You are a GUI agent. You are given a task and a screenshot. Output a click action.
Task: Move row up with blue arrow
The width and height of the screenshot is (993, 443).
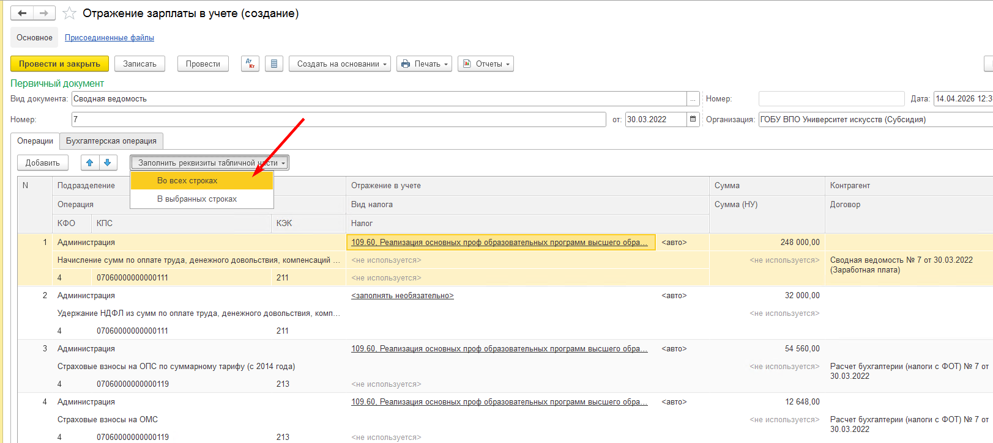point(90,163)
